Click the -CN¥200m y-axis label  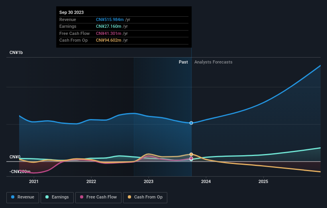tap(20, 171)
